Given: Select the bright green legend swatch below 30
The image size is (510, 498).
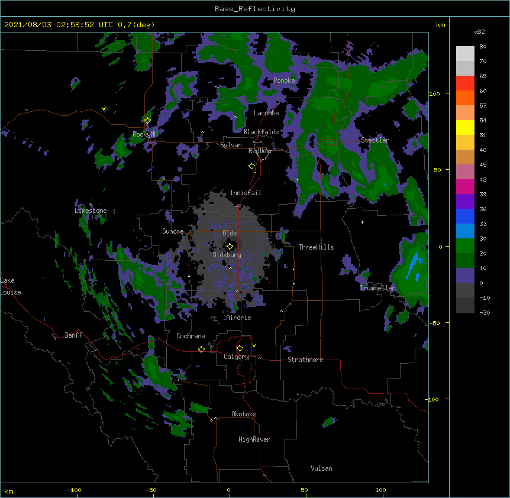Looking at the screenshot, I should click(465, 246).
